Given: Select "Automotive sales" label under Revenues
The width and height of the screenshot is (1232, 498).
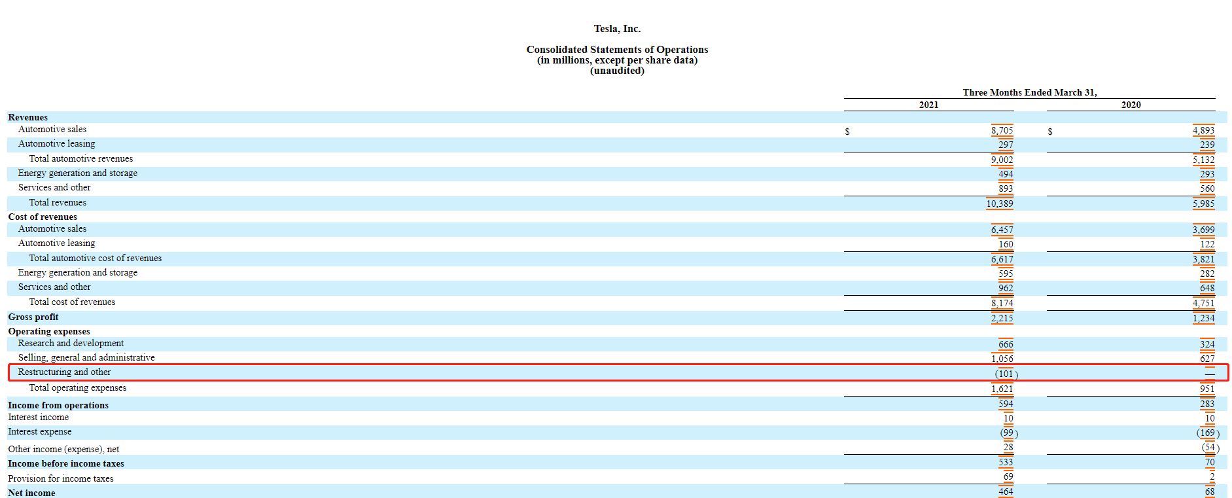Looking at the screenshot, I should (52, 130).
